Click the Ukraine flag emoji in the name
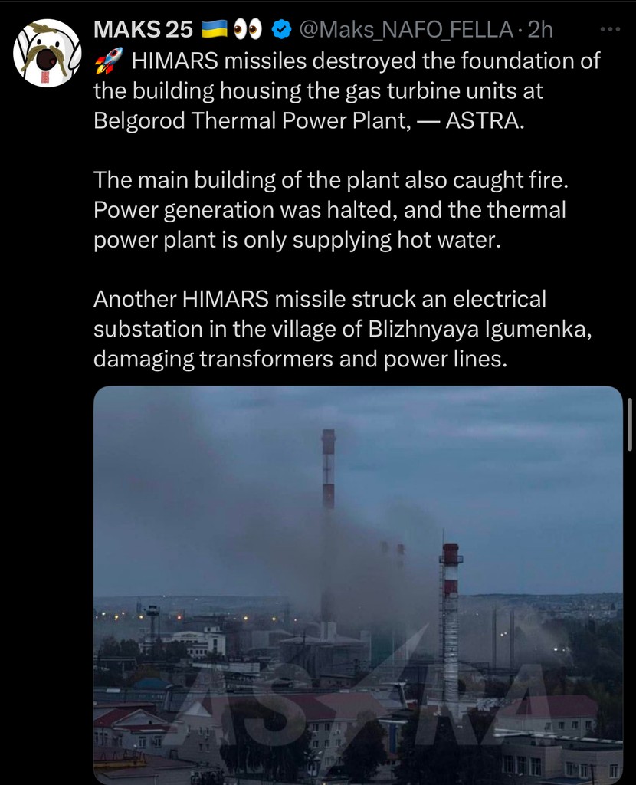636x785 pixels. coord(215,30)
